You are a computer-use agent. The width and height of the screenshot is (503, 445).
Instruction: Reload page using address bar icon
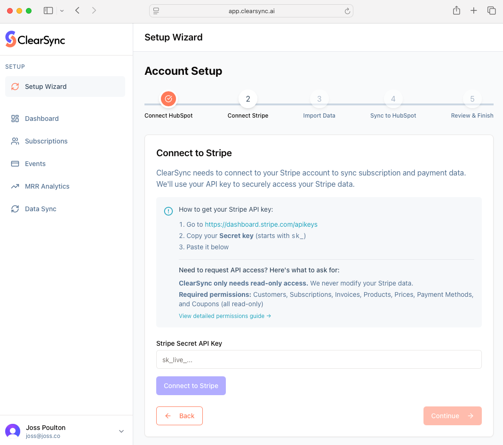coord(347,11)
